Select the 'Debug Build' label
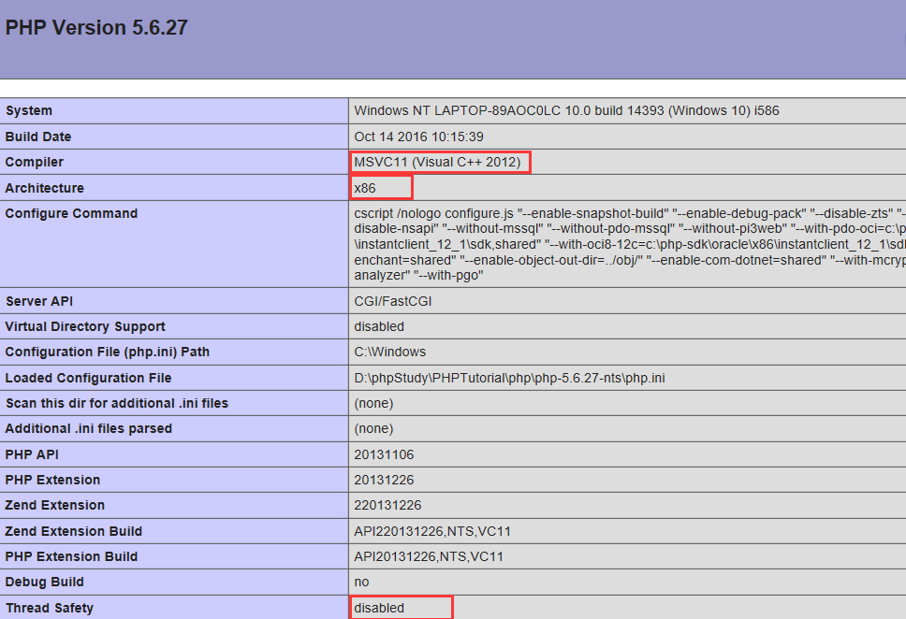The height and width of the screenshot is (619, 906). 45,583
